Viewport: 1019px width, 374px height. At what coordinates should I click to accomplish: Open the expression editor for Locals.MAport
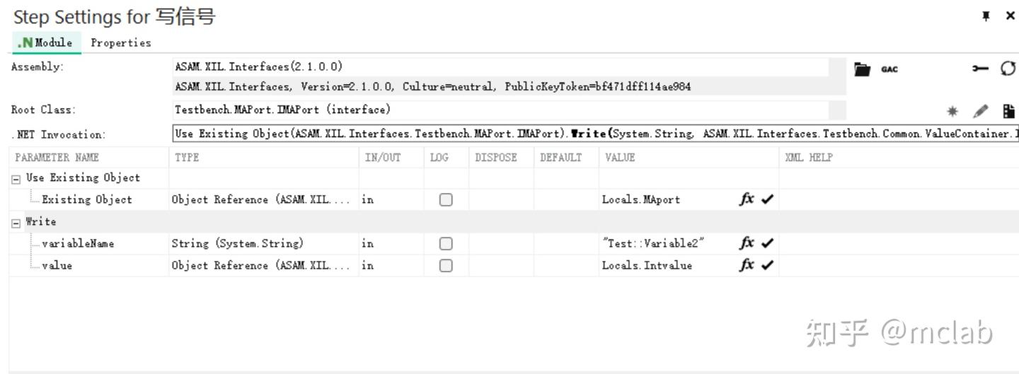pos(747,199)
